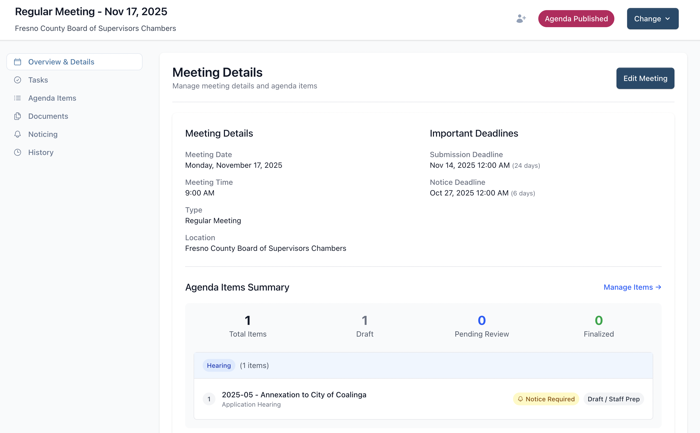Click the Draft / Staff Prep status pill

(613, 399)
